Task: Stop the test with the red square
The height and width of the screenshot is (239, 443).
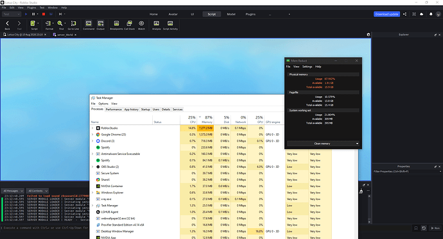Action: pyautogui.click(x=44, y=14)
